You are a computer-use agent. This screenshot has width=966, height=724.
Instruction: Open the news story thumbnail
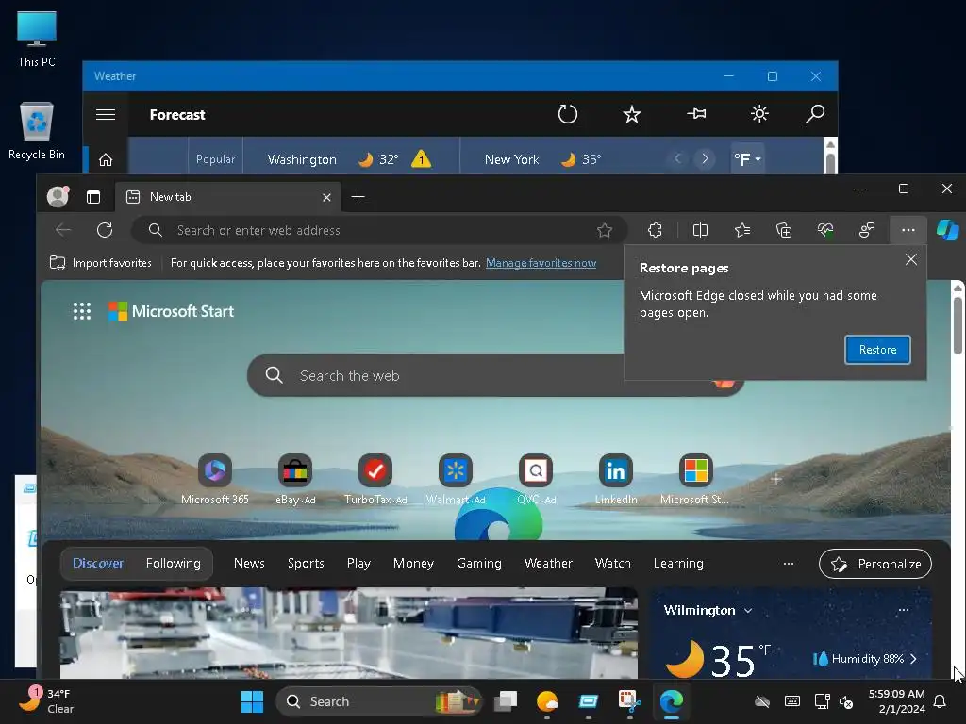[349, 633]
